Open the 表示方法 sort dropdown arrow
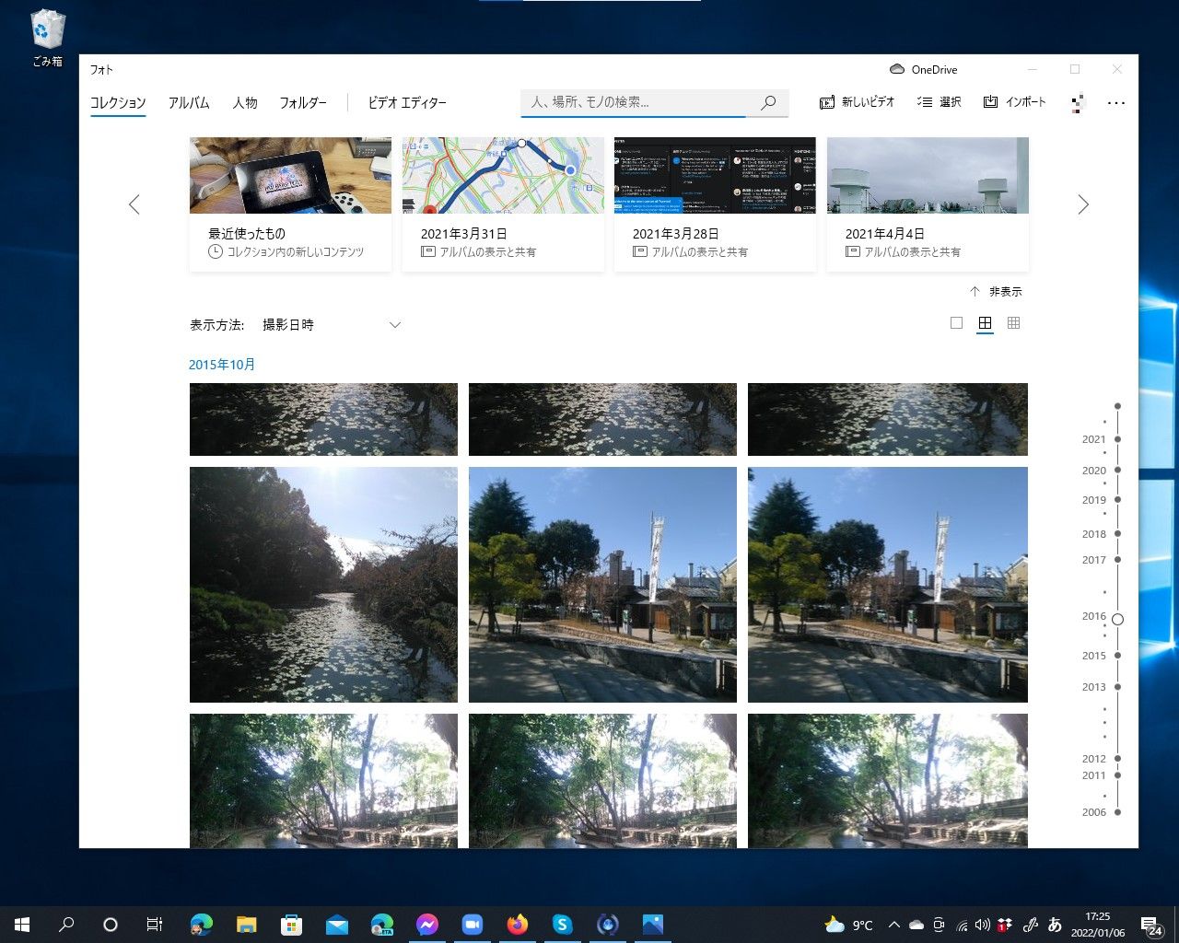 click(x=394, y=324)
